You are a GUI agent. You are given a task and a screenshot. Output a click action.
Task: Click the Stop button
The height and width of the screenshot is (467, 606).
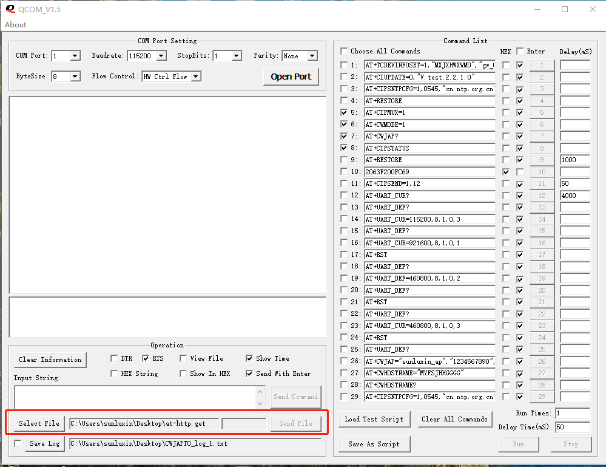point(571,444)
